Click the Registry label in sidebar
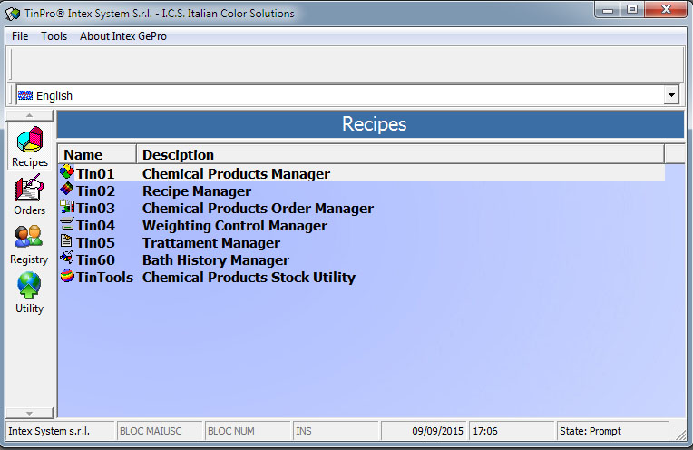Screen dimensions: 693x450 (x=29, y=259)
